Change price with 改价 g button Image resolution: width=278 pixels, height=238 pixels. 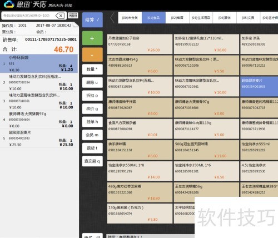coord(92,108)
